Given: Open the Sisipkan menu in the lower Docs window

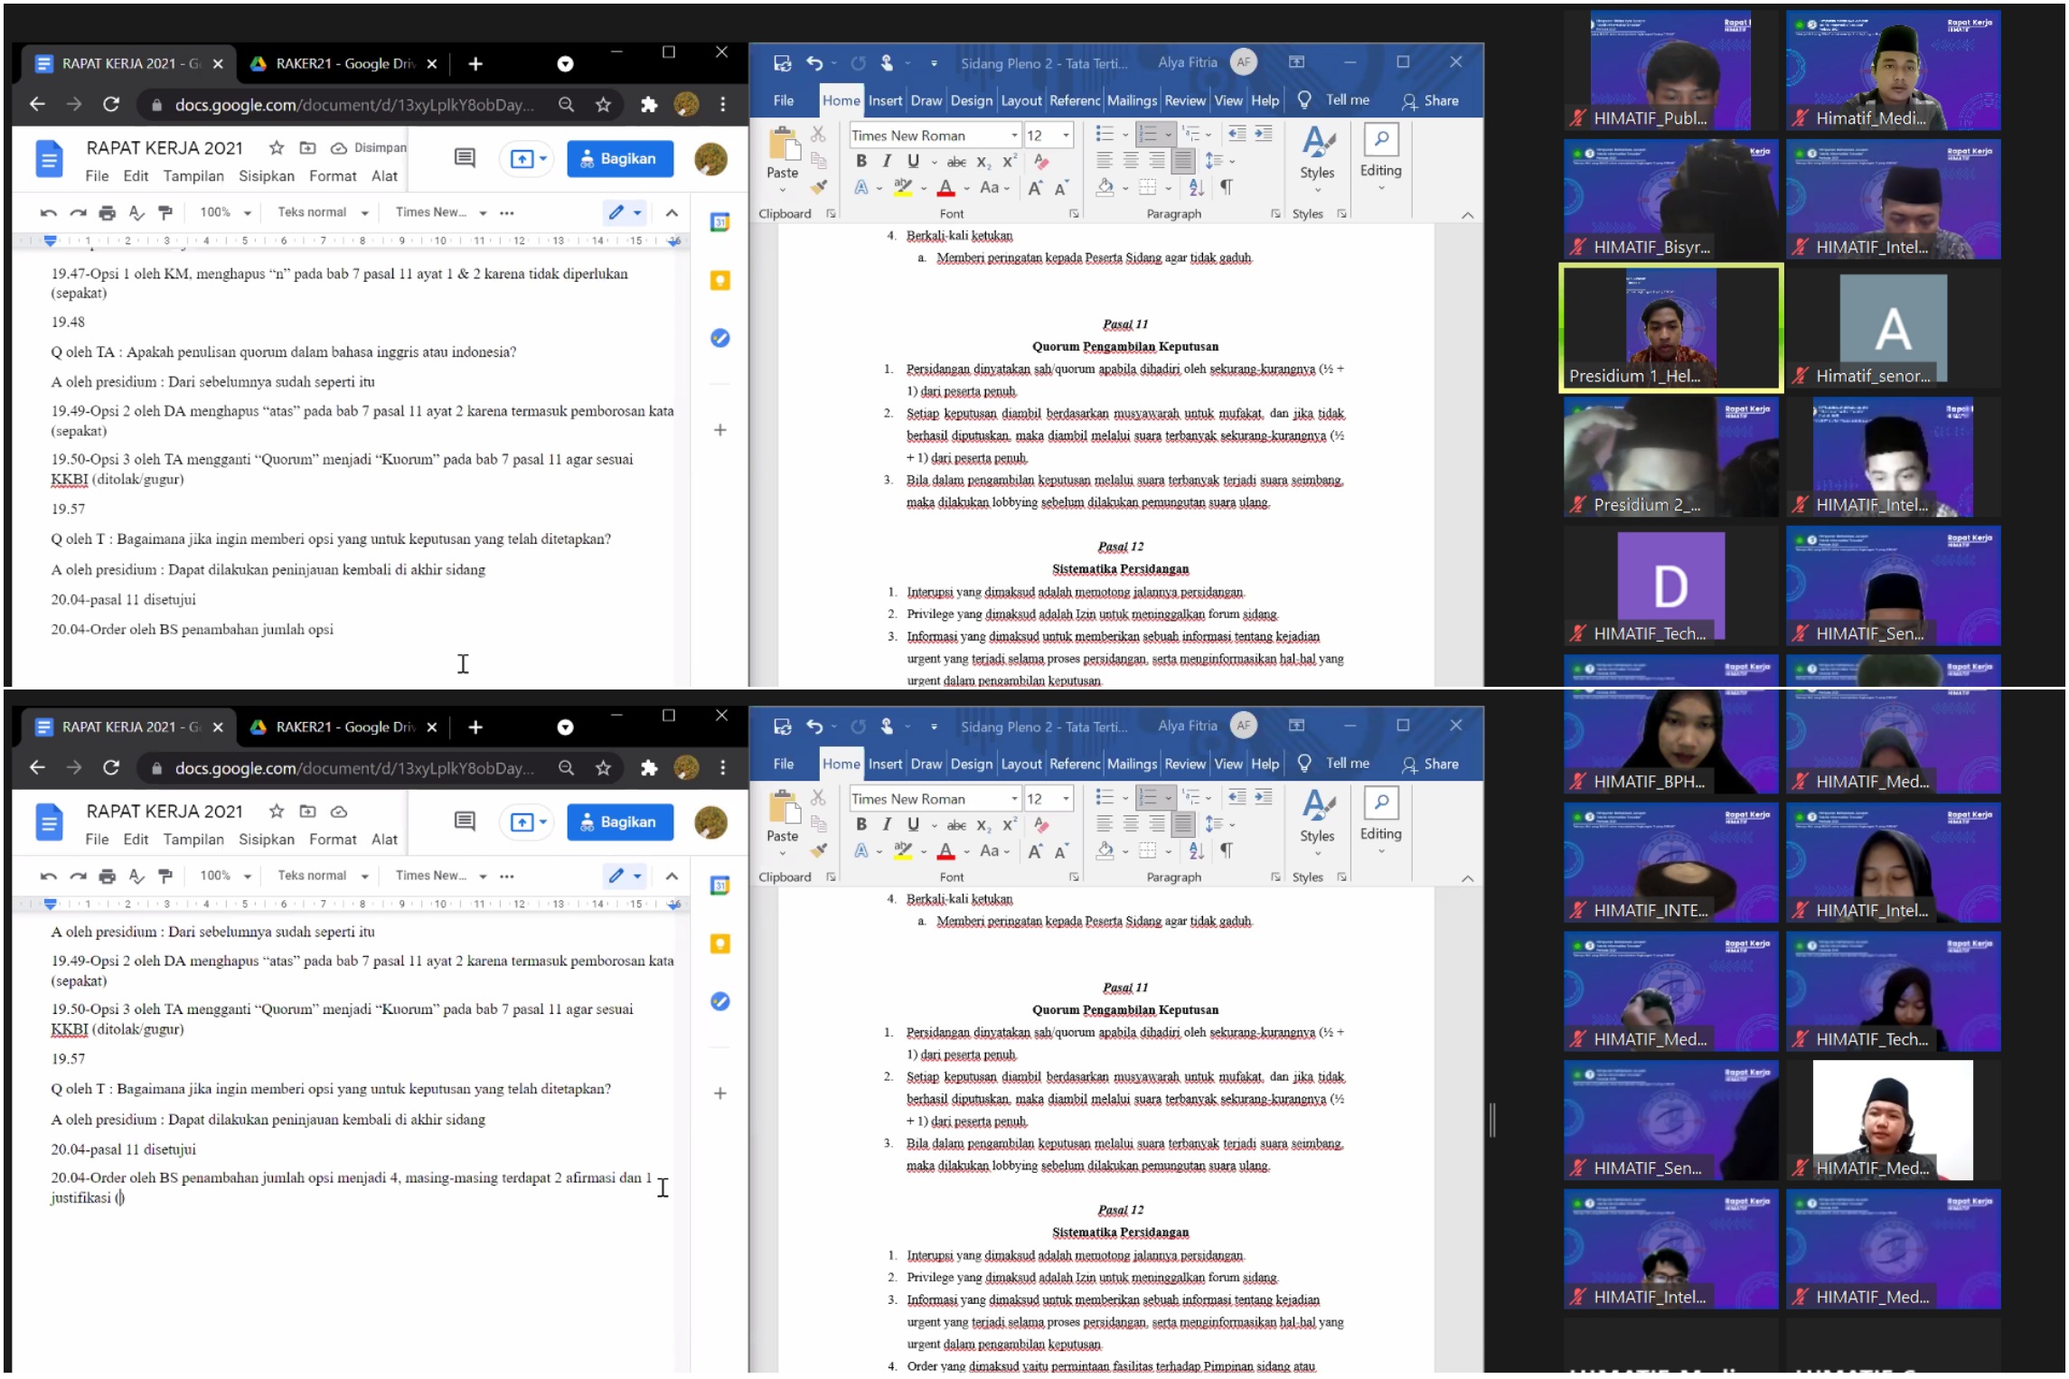Looking at the screenshot, I should pos(266,840).
